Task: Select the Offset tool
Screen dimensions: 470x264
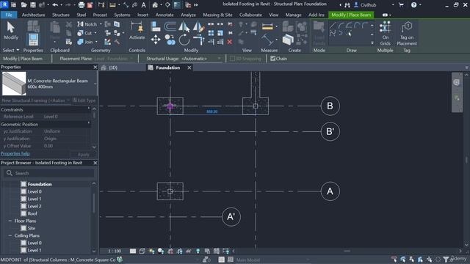Action: click(x=170, y=26)
